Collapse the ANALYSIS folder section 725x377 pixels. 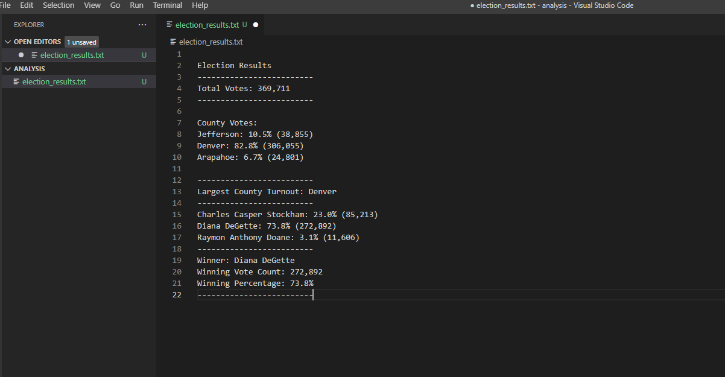8,68
